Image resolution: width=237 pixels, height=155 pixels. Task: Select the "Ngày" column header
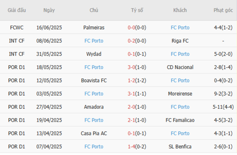click(49, 10)
